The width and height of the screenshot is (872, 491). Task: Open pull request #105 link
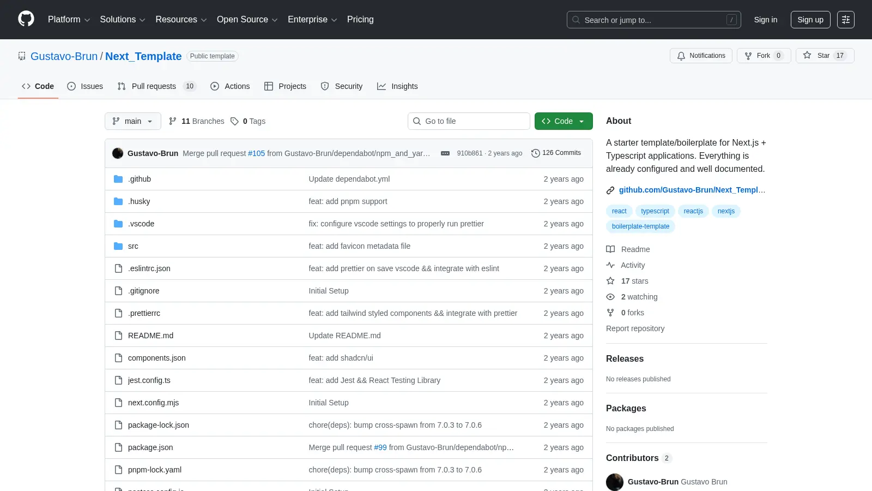click(256, 153)
